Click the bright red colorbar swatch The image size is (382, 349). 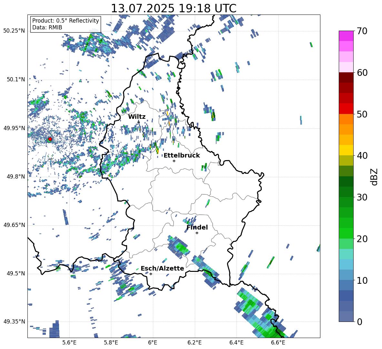[x=346, y=109]
